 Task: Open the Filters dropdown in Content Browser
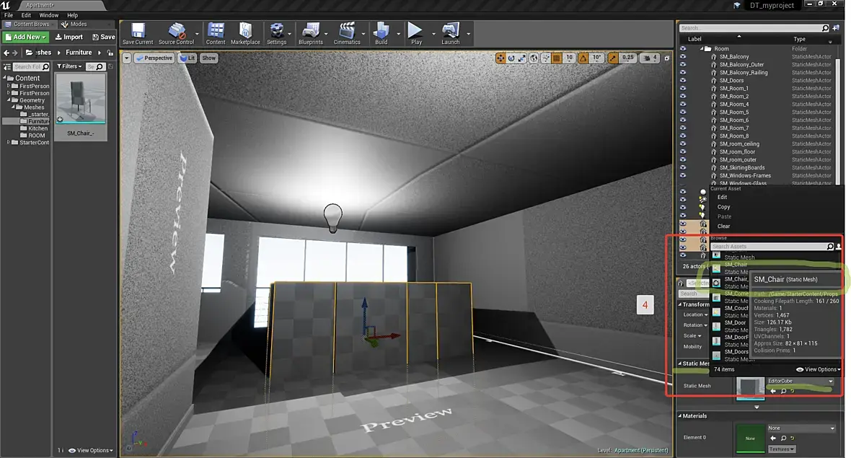pos(69,66)
